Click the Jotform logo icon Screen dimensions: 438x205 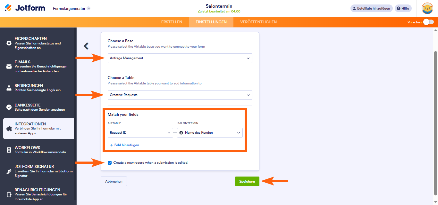(x=8, y=8)
